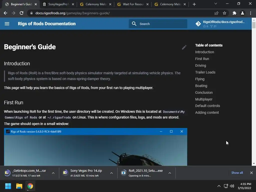
Task: Click the search magnifier icon
Action: pos(134,24)
